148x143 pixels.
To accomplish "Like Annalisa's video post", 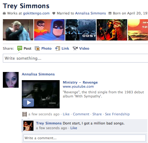I will (x=66, y=114).
